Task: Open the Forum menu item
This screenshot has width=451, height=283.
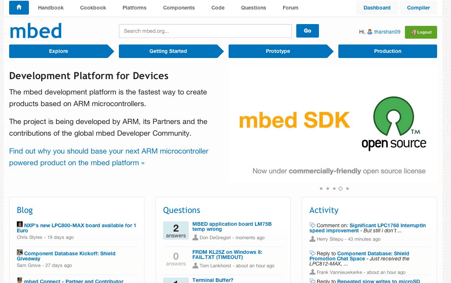Action: tap(290, 8)
